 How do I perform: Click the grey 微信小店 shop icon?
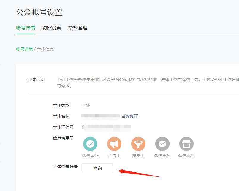(186, 144)
